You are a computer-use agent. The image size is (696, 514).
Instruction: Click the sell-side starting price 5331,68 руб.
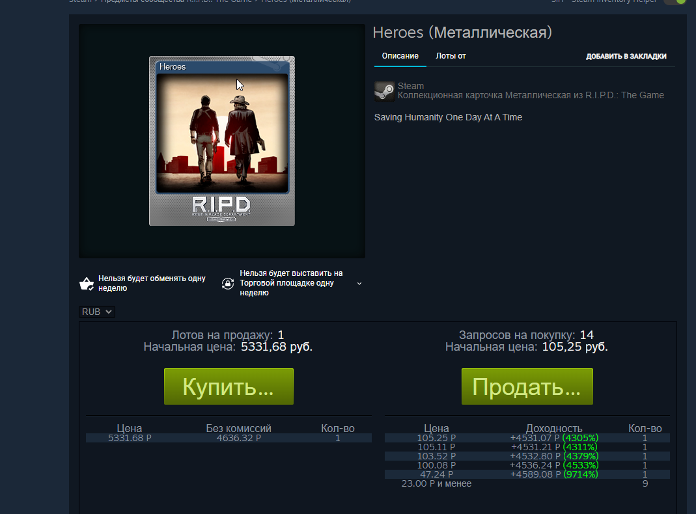(x=277, y=347)
